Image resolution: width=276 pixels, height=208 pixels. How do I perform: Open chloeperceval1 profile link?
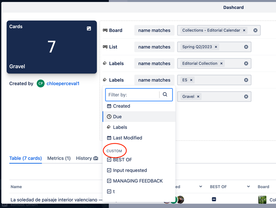pos(63,84)
